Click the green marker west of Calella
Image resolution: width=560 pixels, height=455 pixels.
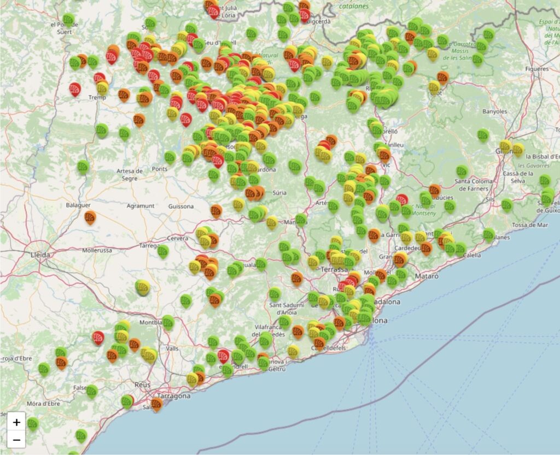[x=460, y=249]
